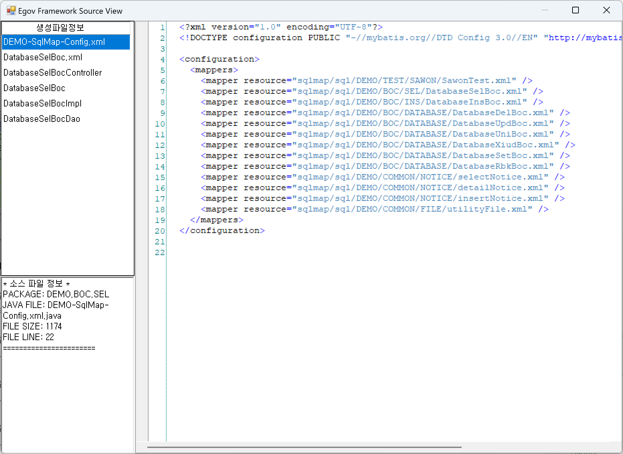Open DatabaseSelBocImpl source file
Image resolution: width=623 pixels, height=454 pixels.
click(x=42, y=104)
